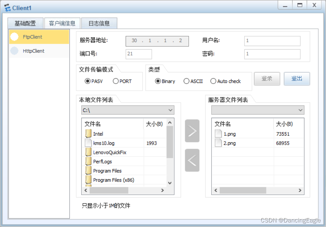Click the 登录 login button
Image resolution: width=326 pixels, height=227 pixels.
click(267, 79)
